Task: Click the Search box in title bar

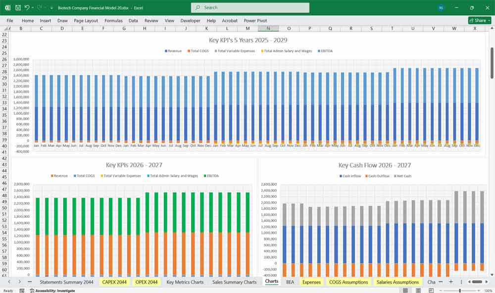Action: pos(249,7)
